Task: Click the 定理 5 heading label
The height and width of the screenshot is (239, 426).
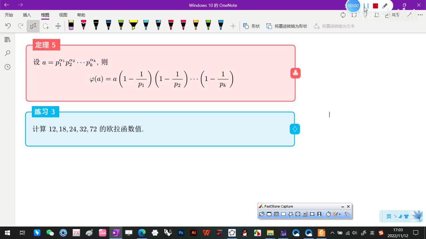Action: 46,45
